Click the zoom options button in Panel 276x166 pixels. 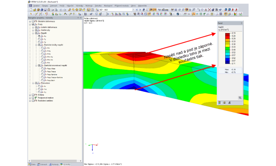240,98
